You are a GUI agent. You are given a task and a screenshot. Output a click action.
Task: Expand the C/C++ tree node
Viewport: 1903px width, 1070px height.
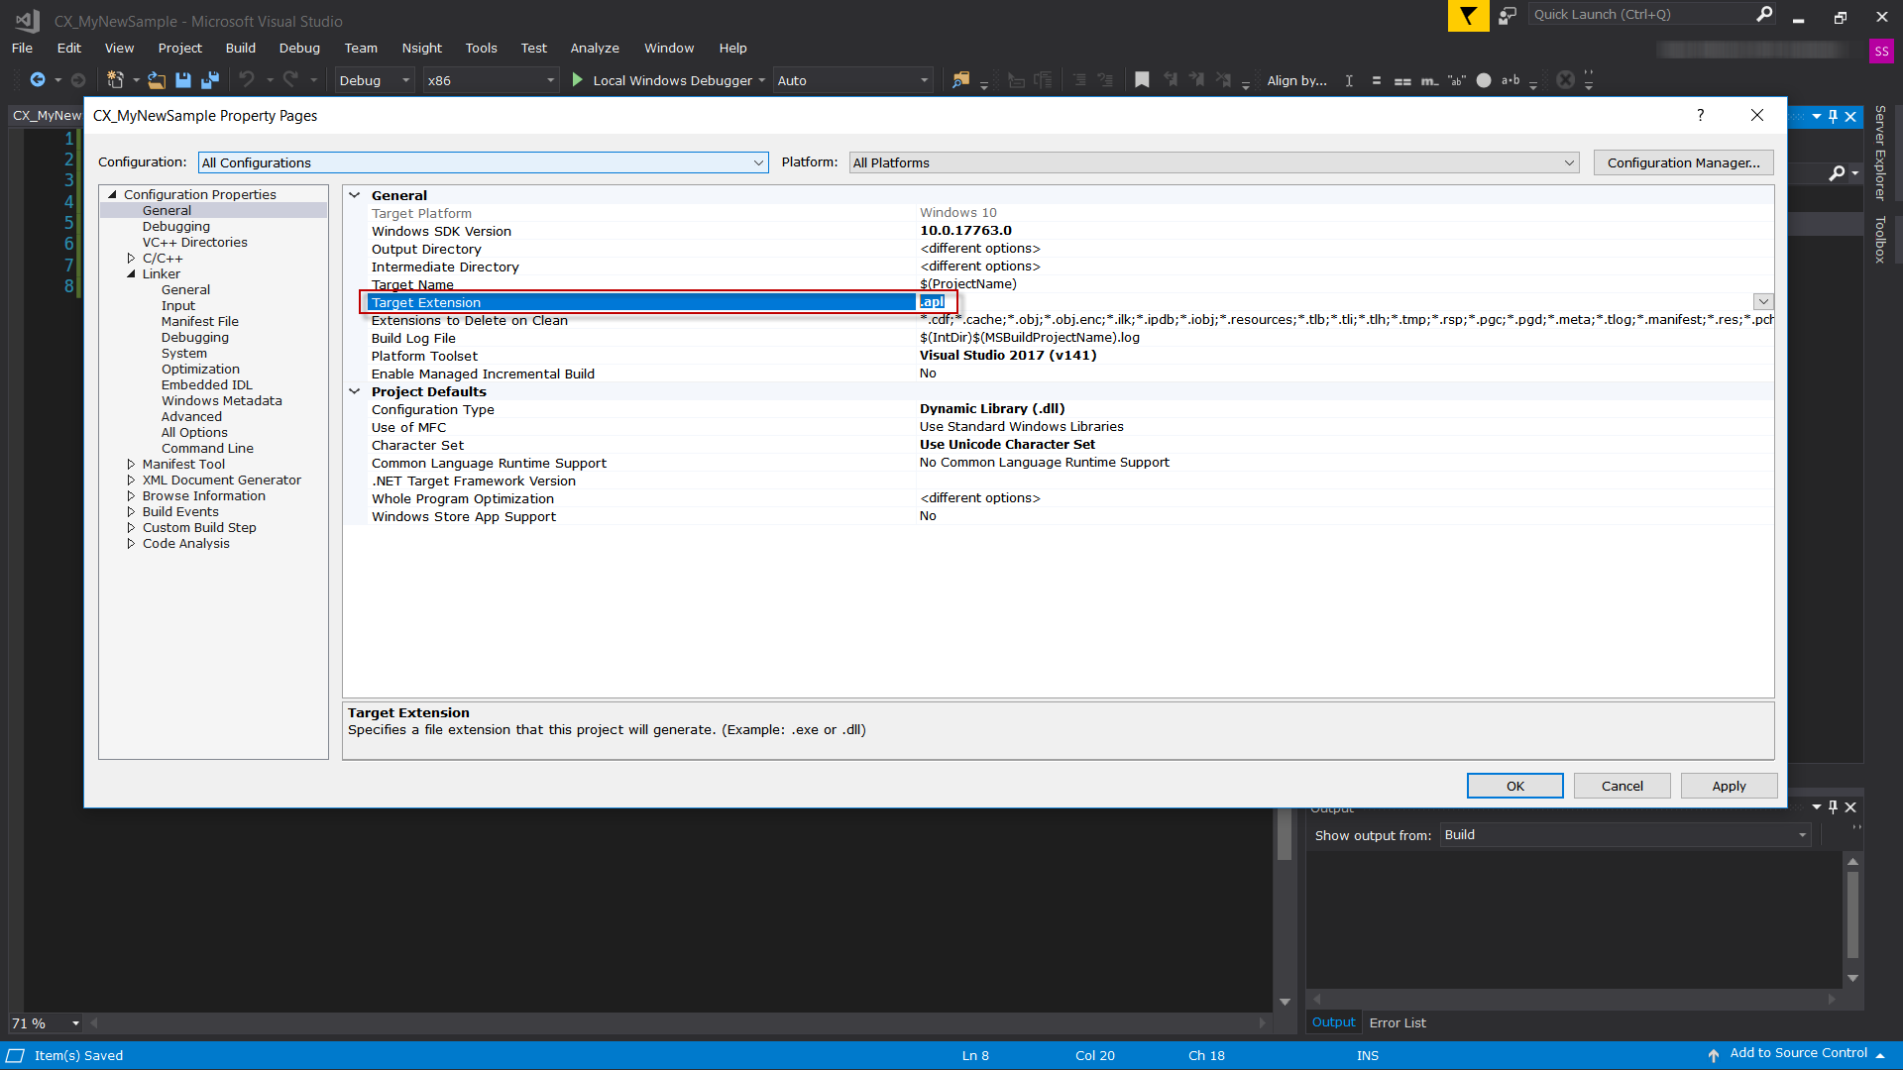(131, 259)
